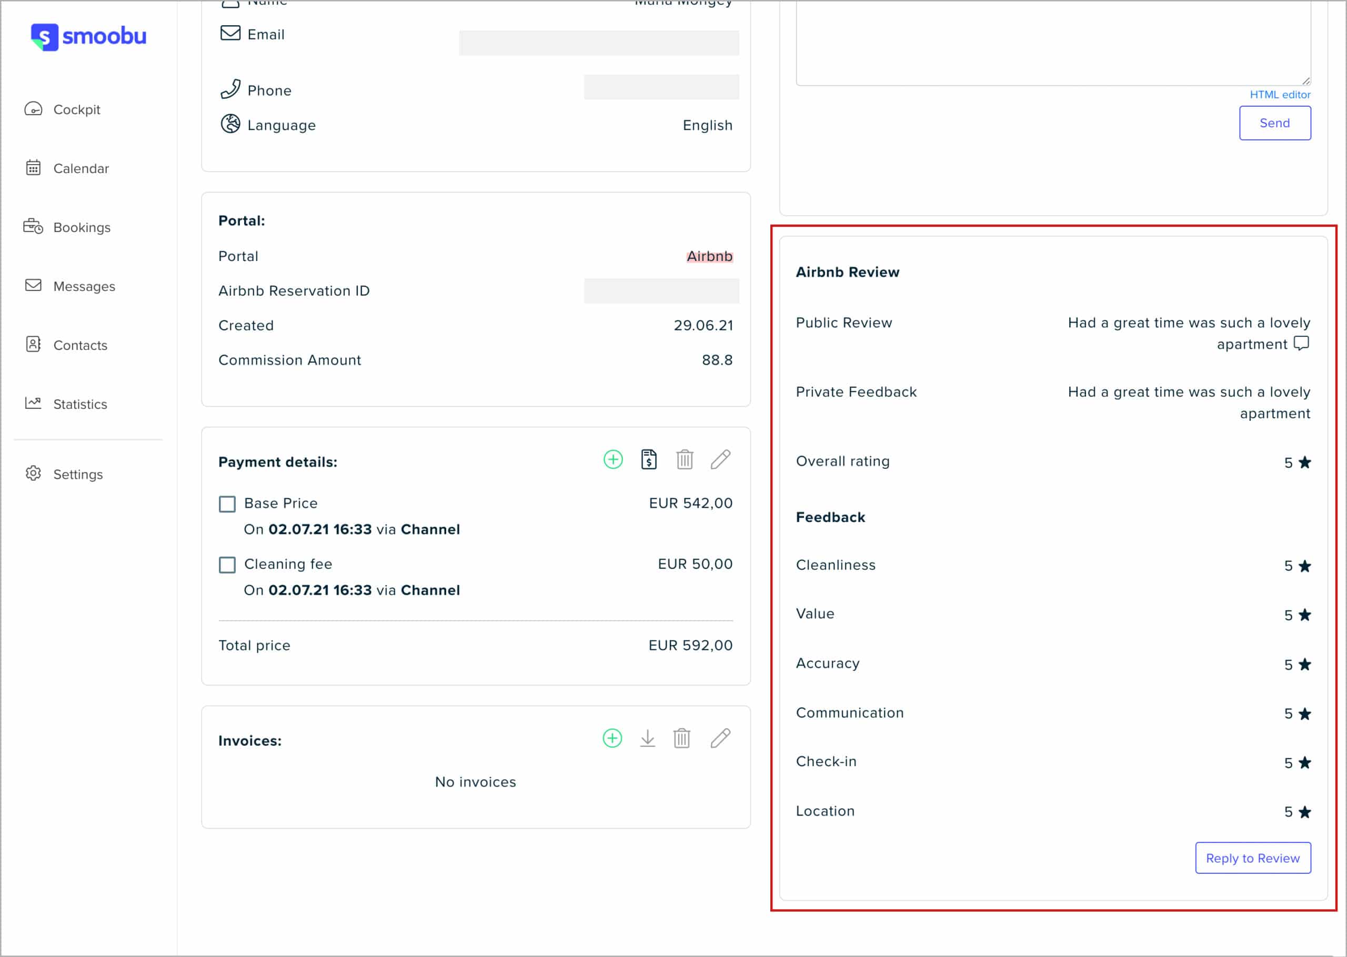This screenshot has width=1347, height=957.
Task: Click edit invoice pencil icon
Action: click(721, 738)
